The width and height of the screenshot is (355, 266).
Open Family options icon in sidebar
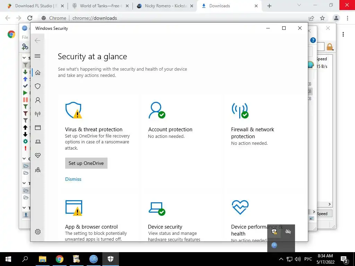(37, 170)
